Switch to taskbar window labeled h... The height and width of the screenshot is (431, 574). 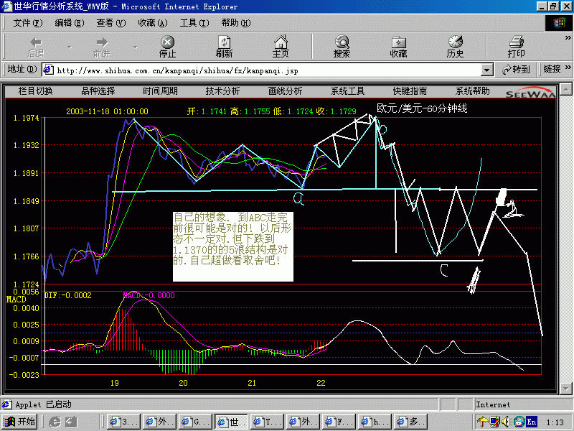tap(375, 422)
